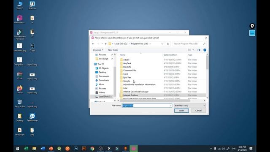Click into the File name field
The width and height of the screenshot is (270, 152).
(x=146, y=106)
